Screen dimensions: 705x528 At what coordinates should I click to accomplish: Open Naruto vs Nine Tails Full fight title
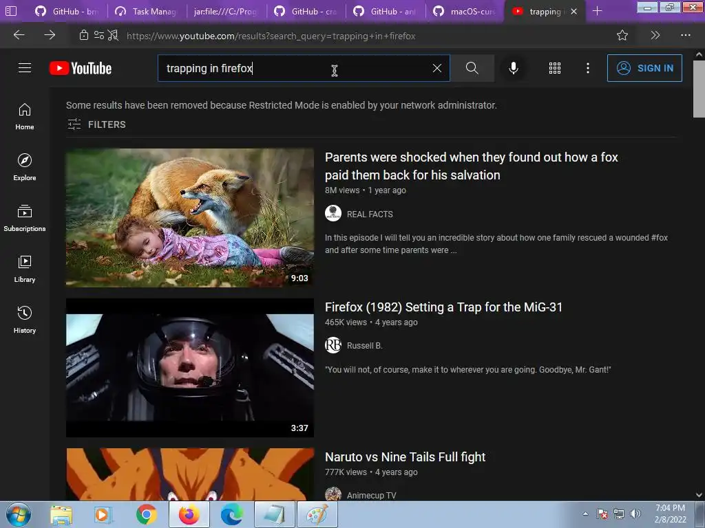coord(405,457)
